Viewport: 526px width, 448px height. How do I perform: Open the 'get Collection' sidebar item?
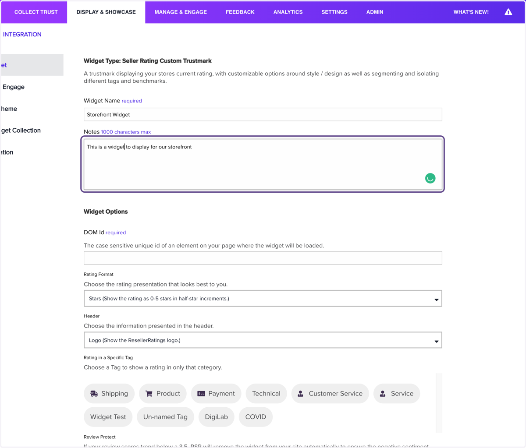21,130
